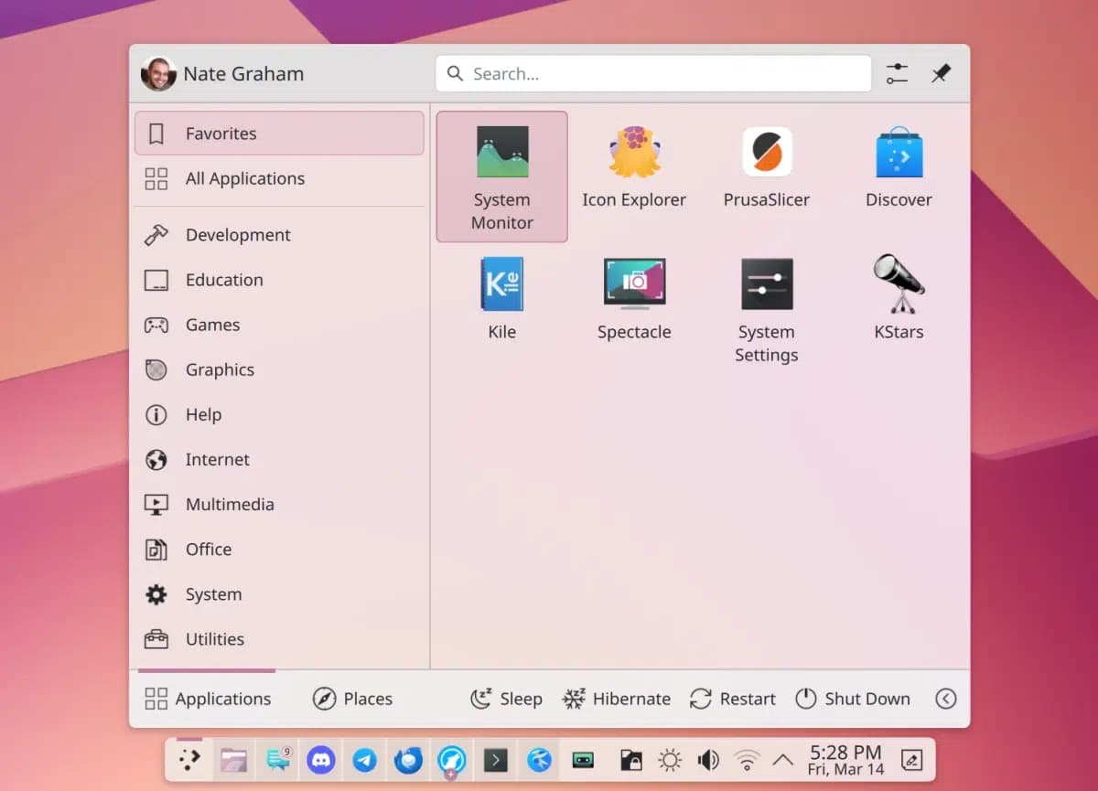Open the launcher configure sliders button
The height and width of the screenshot is (791, 1098).
click(x=897, y=74)
